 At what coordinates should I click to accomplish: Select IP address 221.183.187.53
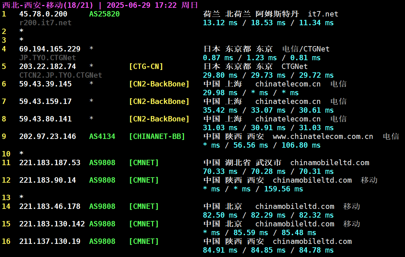coord(50,162)
